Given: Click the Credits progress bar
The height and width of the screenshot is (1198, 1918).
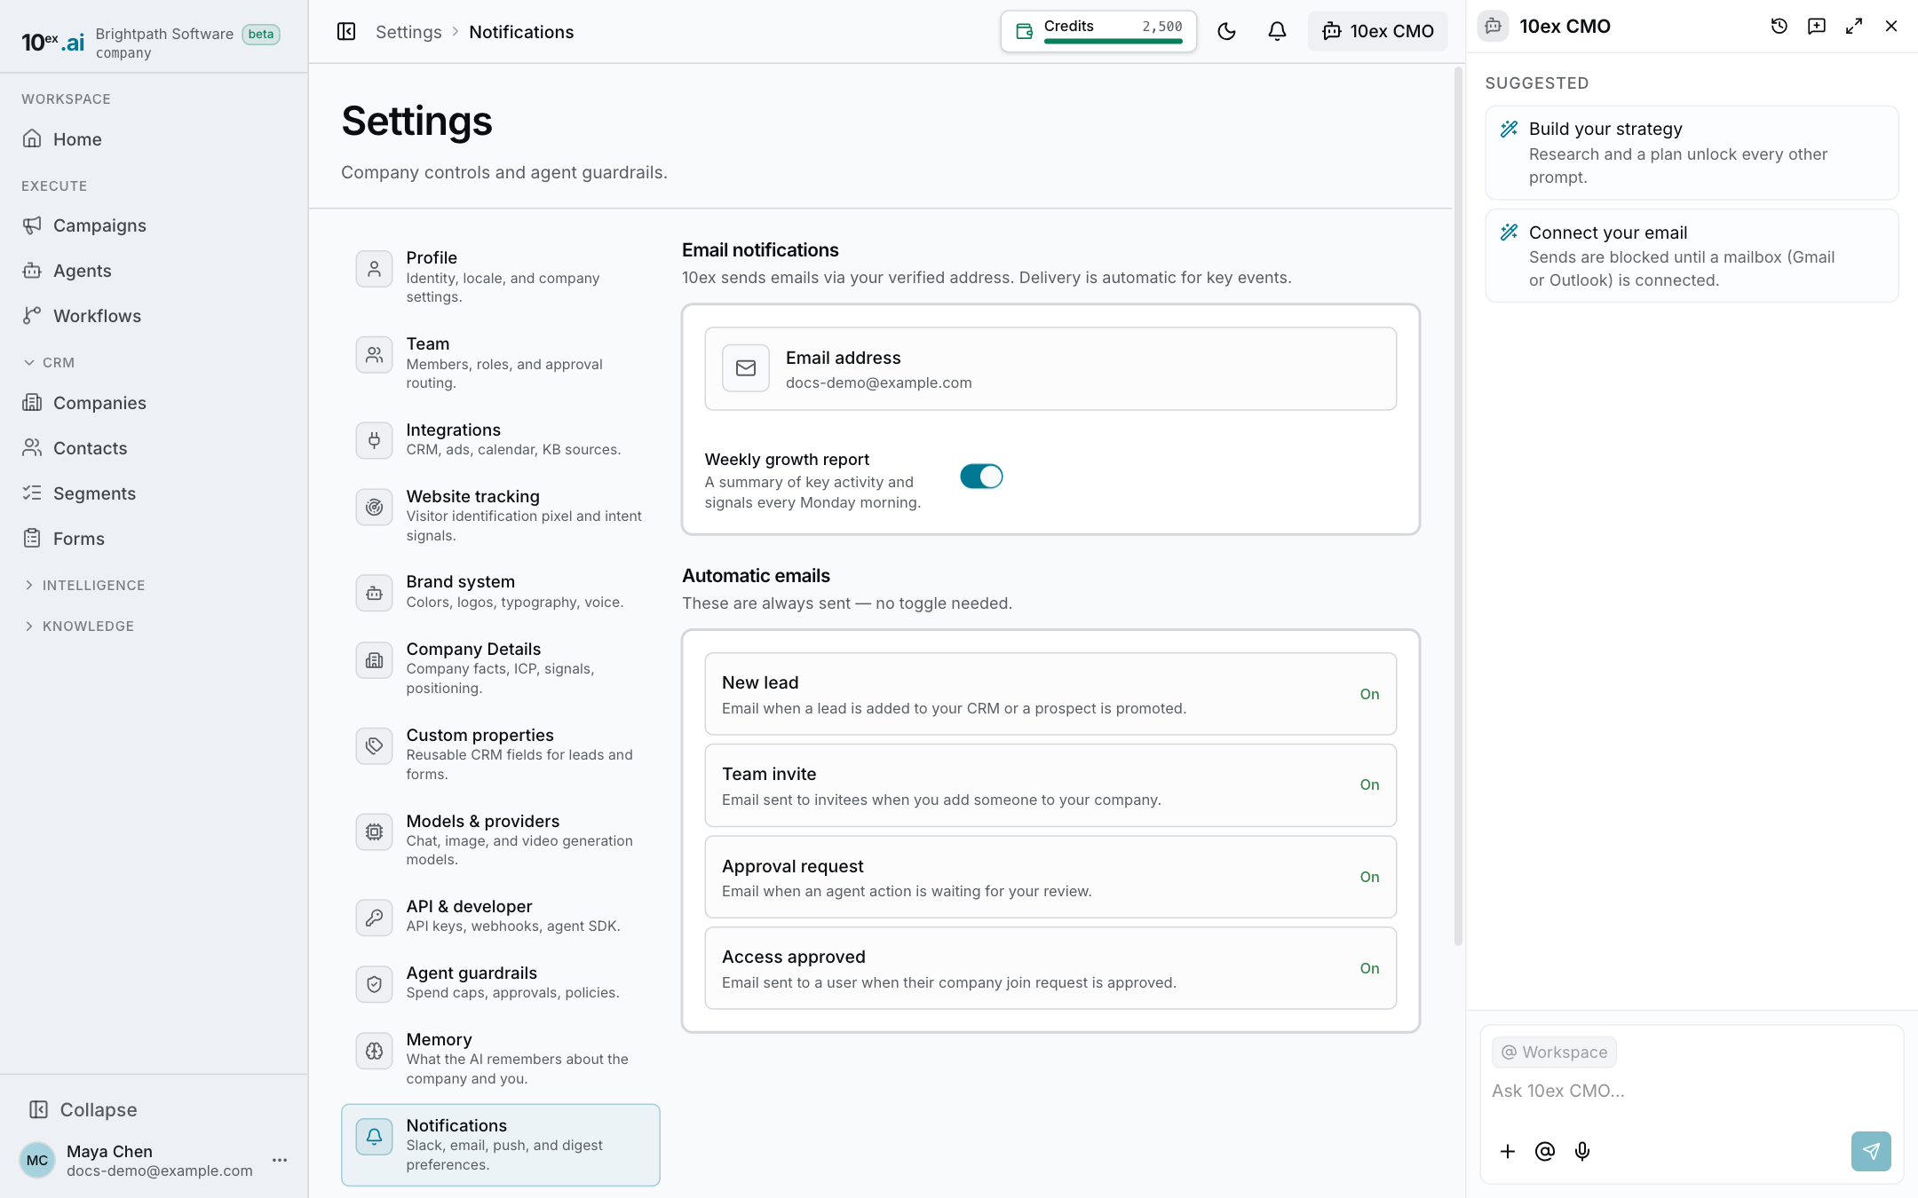Looking at the screenshot, I should (1114, 42).
